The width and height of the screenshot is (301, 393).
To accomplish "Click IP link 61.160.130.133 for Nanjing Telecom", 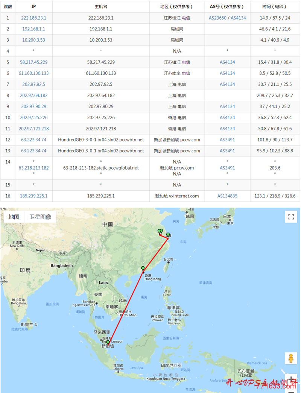I will point(34,73).
